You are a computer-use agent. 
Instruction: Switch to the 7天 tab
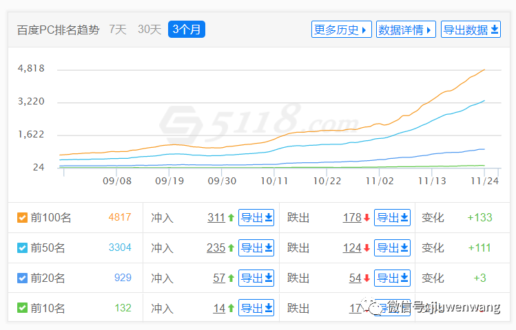coord(118,30)
